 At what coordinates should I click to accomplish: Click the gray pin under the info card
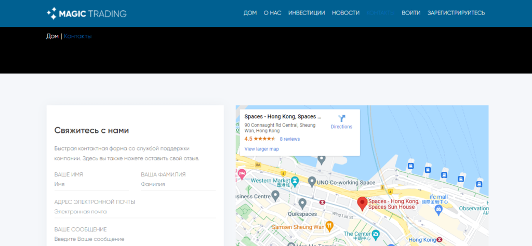pos(322,159)
